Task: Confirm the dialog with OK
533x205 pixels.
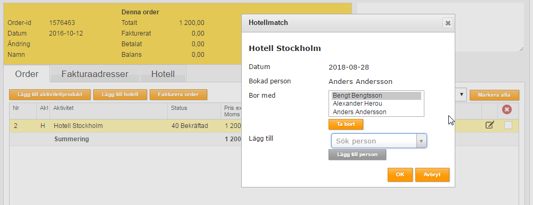Action: tap(400, 175)
